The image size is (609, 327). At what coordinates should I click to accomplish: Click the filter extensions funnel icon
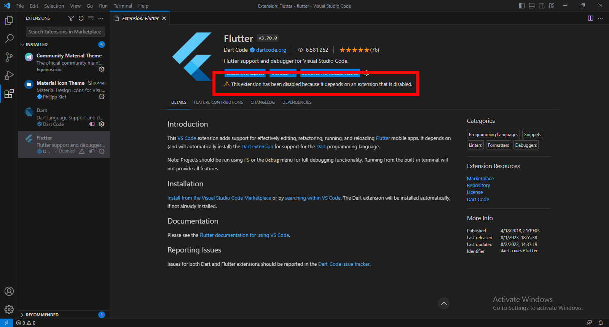point(71,18)
